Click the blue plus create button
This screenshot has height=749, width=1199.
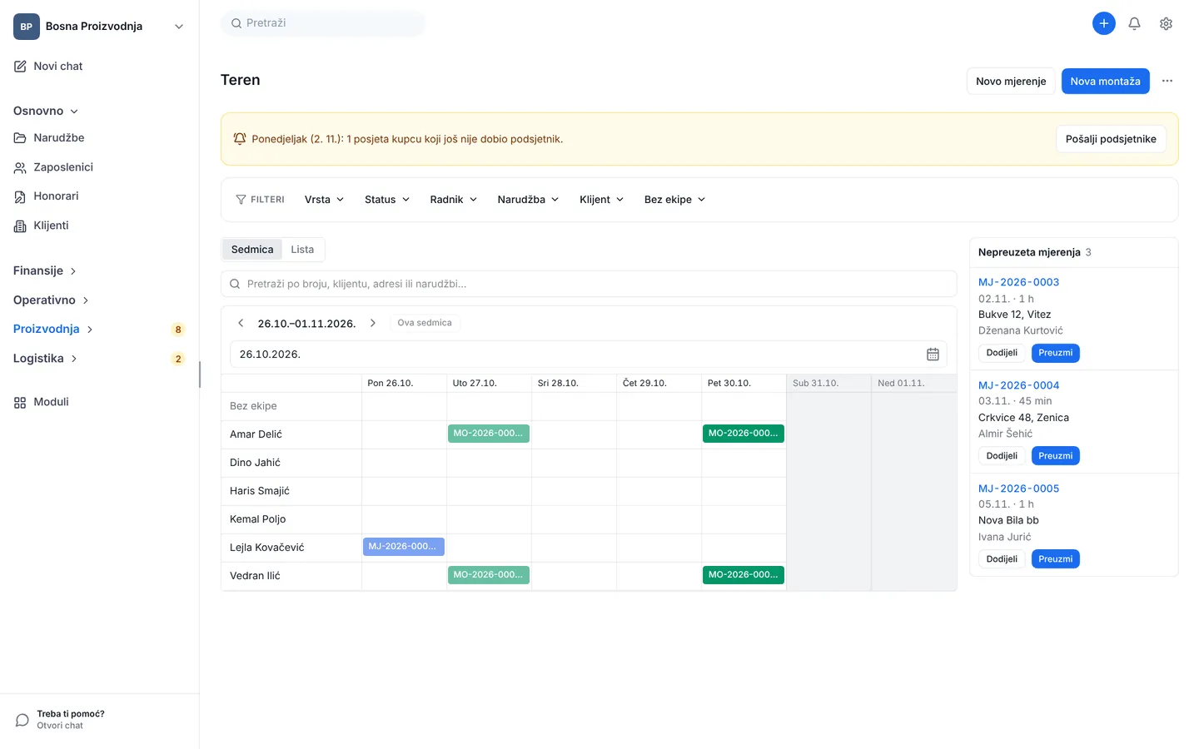point(1103,23)
